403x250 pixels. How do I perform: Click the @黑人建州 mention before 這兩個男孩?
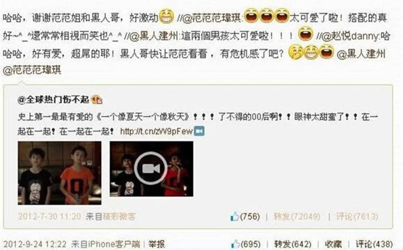[x=152, y=36]
